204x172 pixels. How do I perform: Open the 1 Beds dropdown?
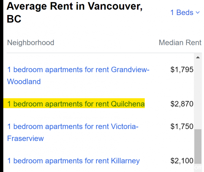(x=185, y=13)
